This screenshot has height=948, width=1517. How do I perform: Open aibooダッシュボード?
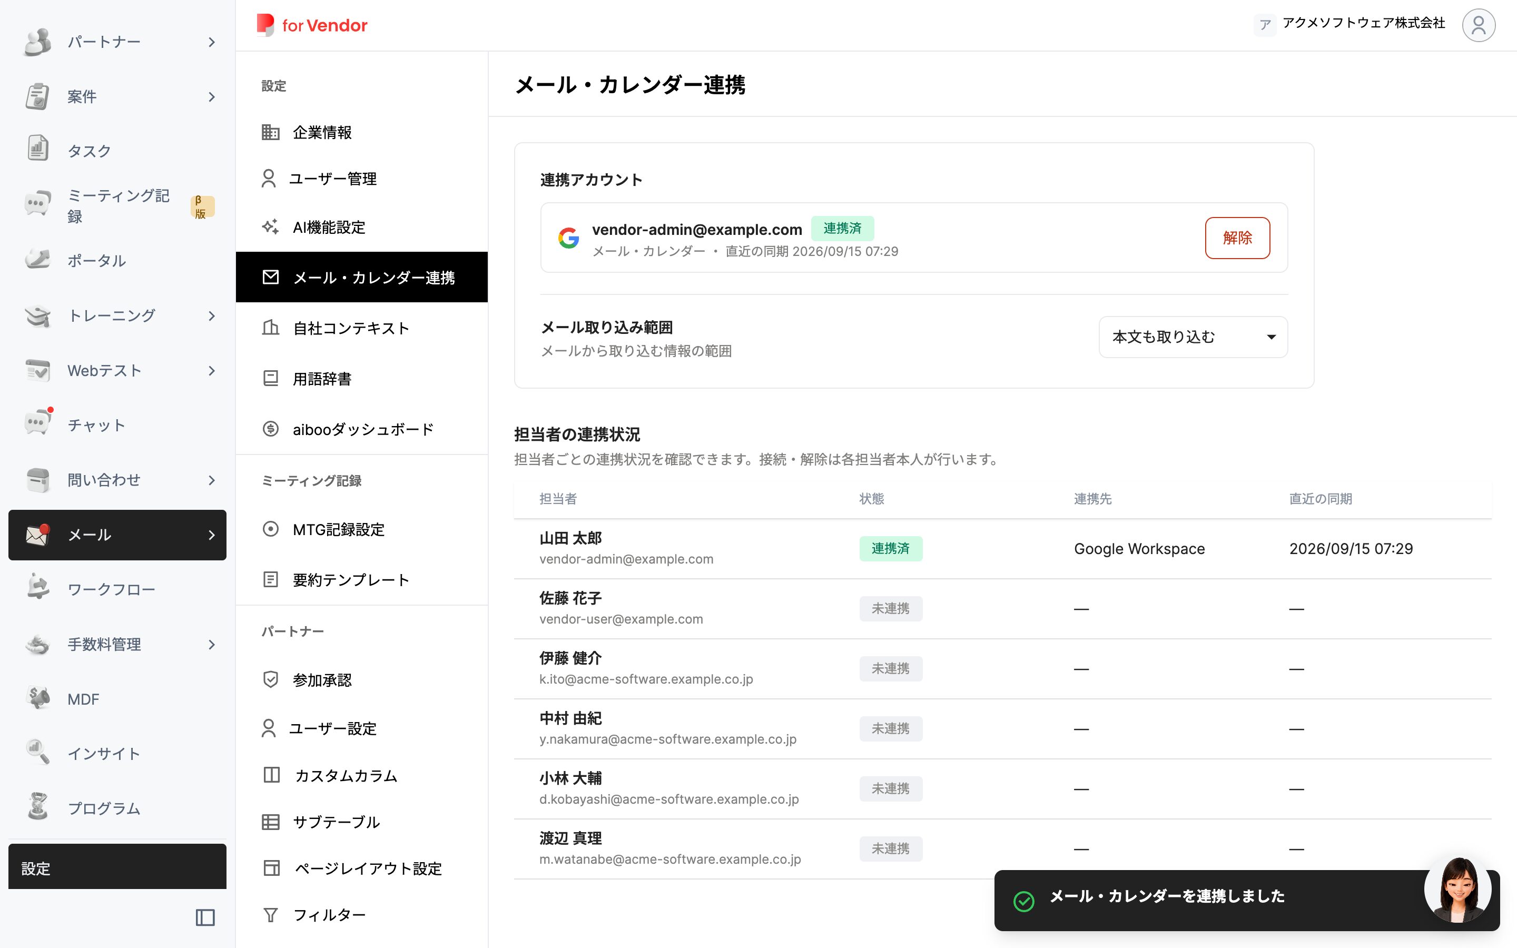(x=362, y=429)
